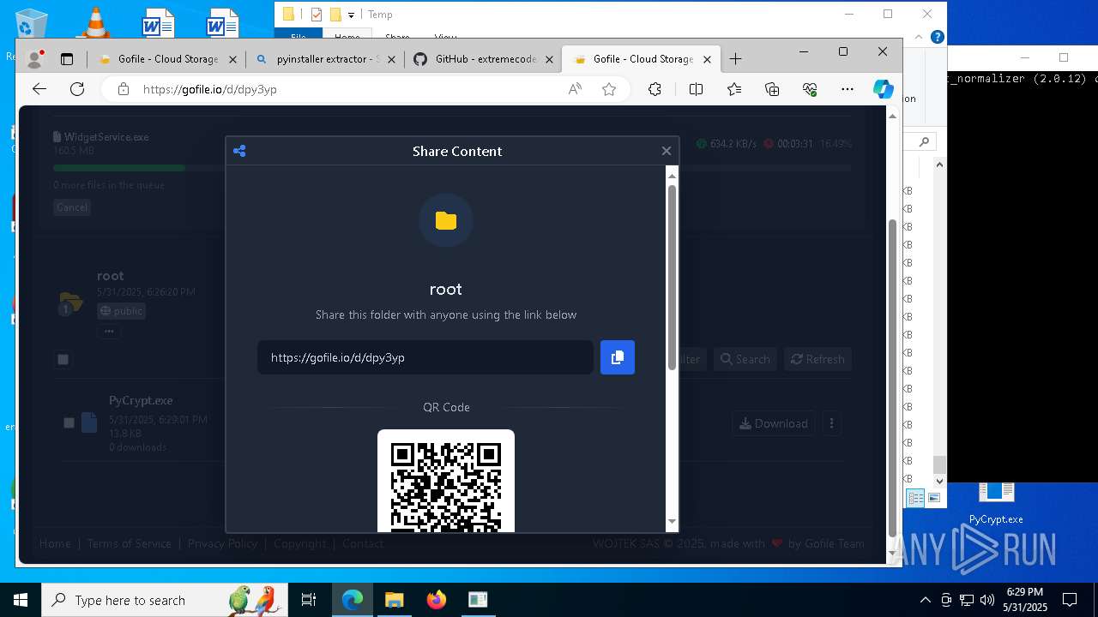Refresh the file list
The height and width of the screenshot is (617, 1098).
(817, 359)
